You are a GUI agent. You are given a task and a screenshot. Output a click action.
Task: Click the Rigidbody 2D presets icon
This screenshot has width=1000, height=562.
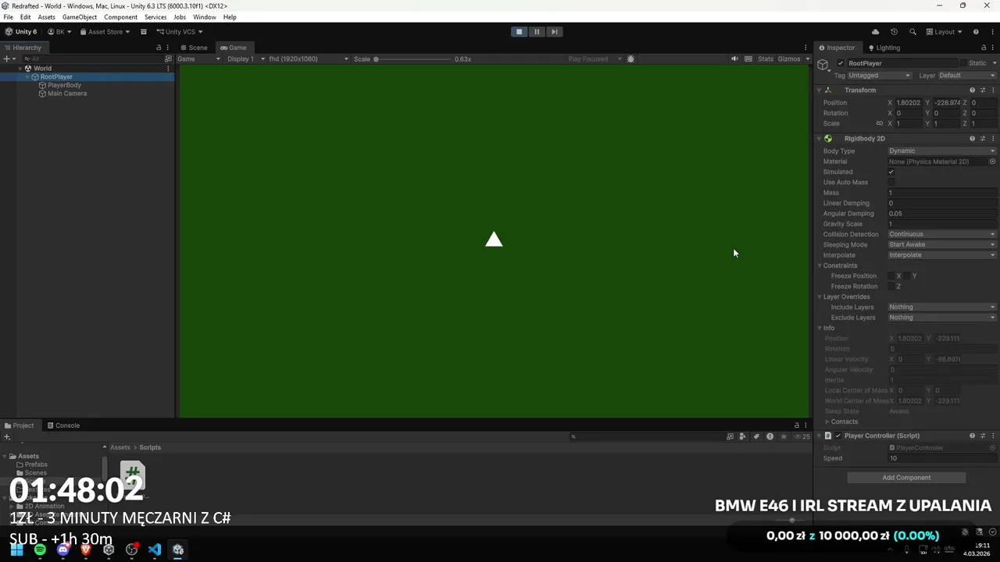[983, 139]
